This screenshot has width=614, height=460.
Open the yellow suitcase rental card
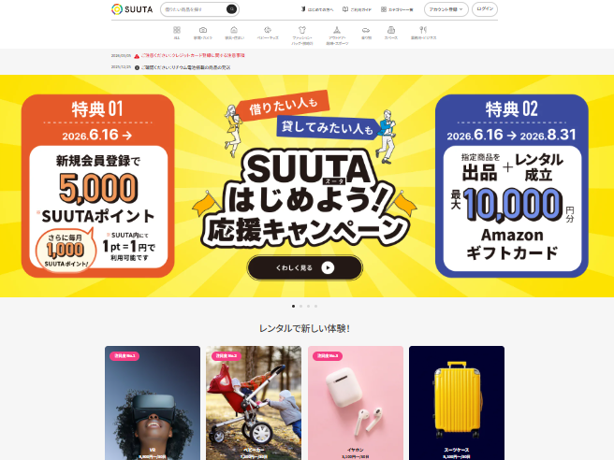(457, 403)
